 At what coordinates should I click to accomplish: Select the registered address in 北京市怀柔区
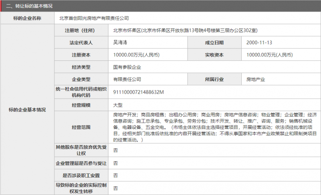[x=185, y=31]
